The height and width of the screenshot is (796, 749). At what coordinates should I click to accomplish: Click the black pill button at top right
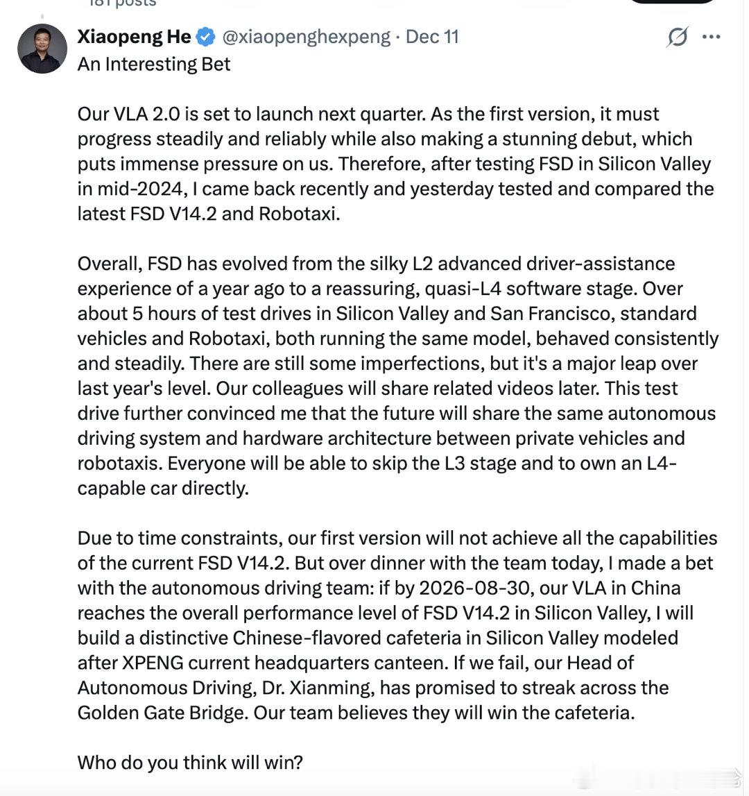673,2
